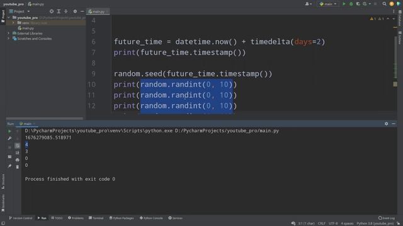Select the main.py editor tab

click(x=98, y=11)
